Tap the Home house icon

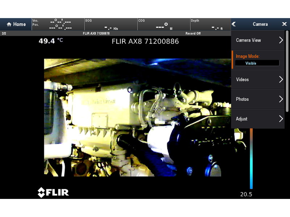[x=9, y=25]
